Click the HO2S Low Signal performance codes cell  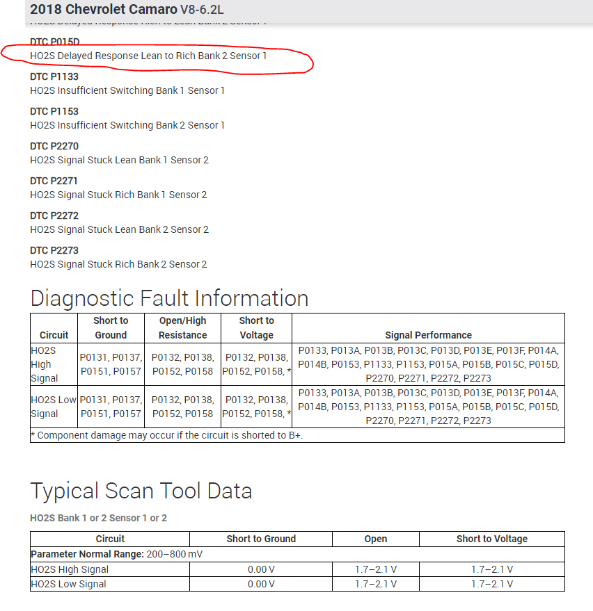coord(428,407)
